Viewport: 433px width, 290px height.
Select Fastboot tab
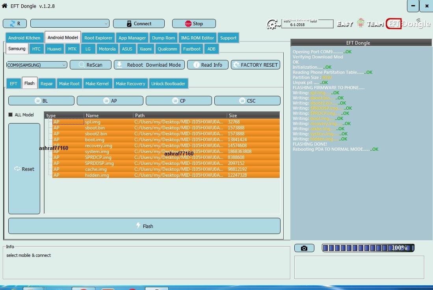click(x=191, y=49)
